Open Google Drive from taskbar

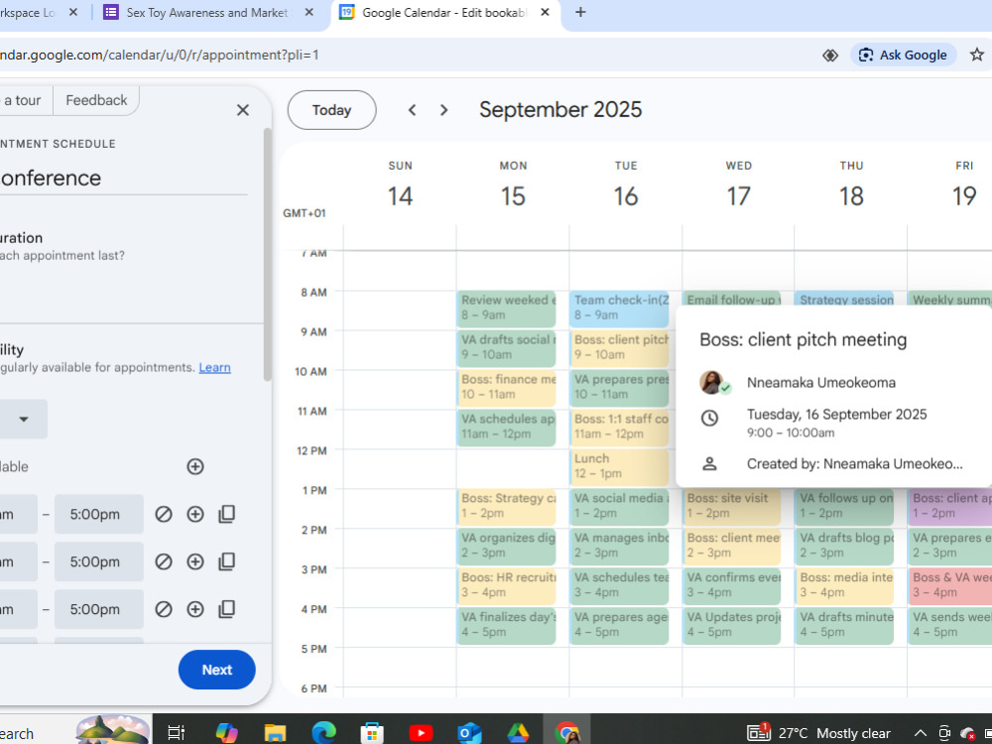(518, 733)
